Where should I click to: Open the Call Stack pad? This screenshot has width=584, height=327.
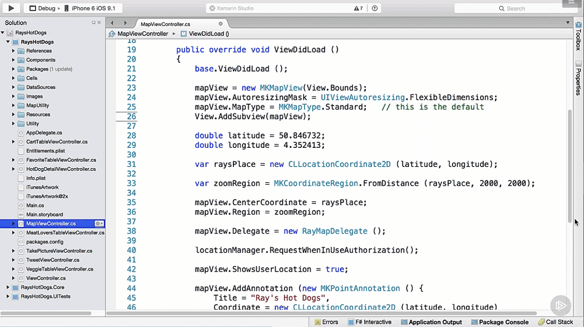[x=555, y=322]
